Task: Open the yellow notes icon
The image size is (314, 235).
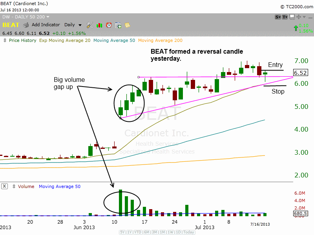Action: [x=127, y=25]
